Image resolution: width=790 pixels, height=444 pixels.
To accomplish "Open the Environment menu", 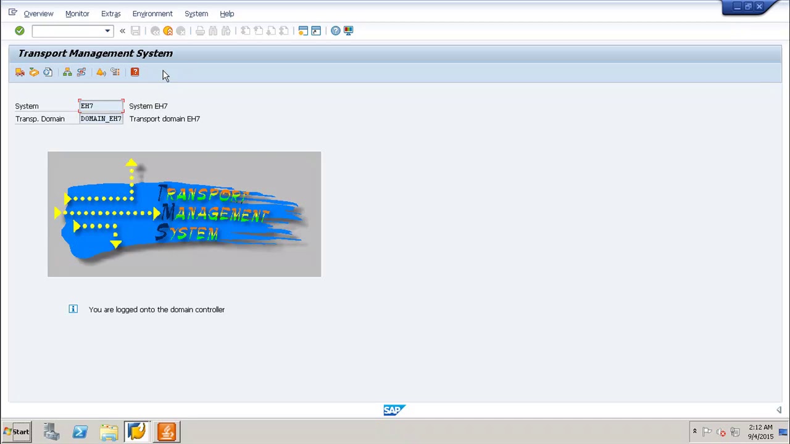I will point(152,14).
